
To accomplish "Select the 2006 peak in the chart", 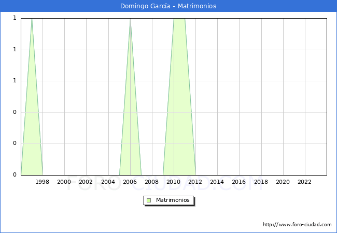I will coord(130,20).
